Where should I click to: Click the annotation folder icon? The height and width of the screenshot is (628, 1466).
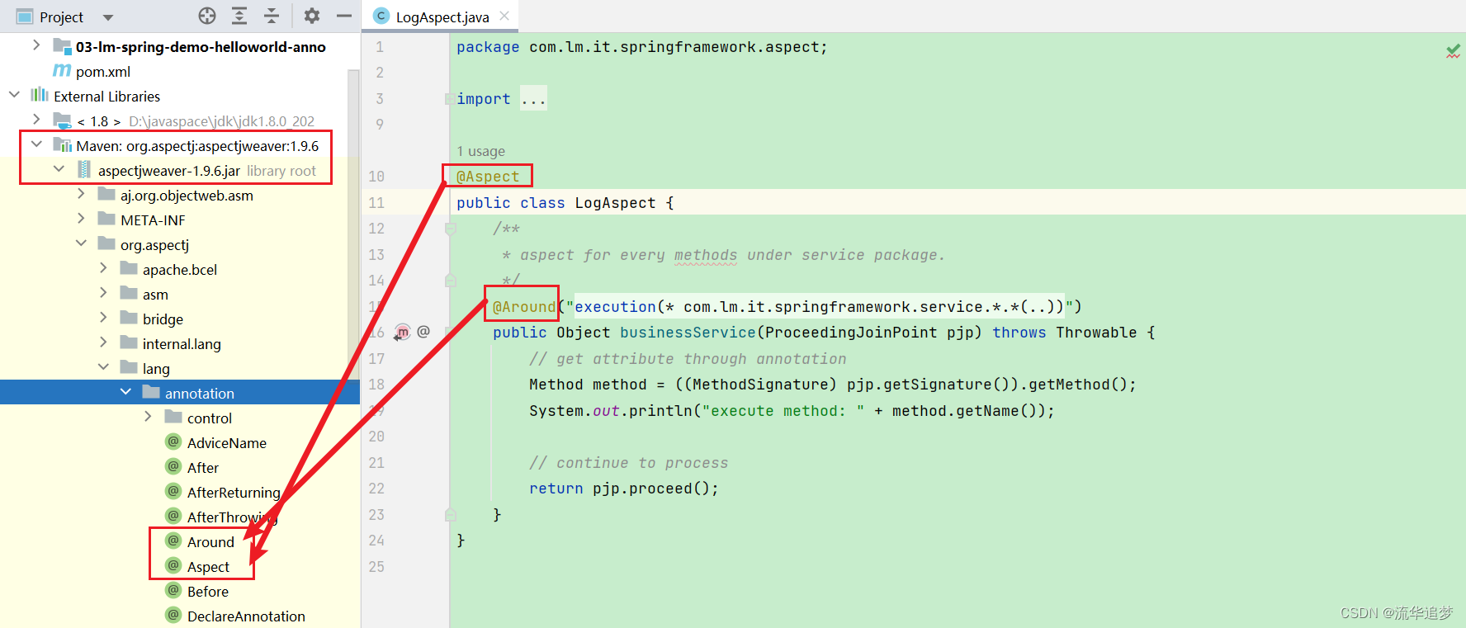(151, 392)
